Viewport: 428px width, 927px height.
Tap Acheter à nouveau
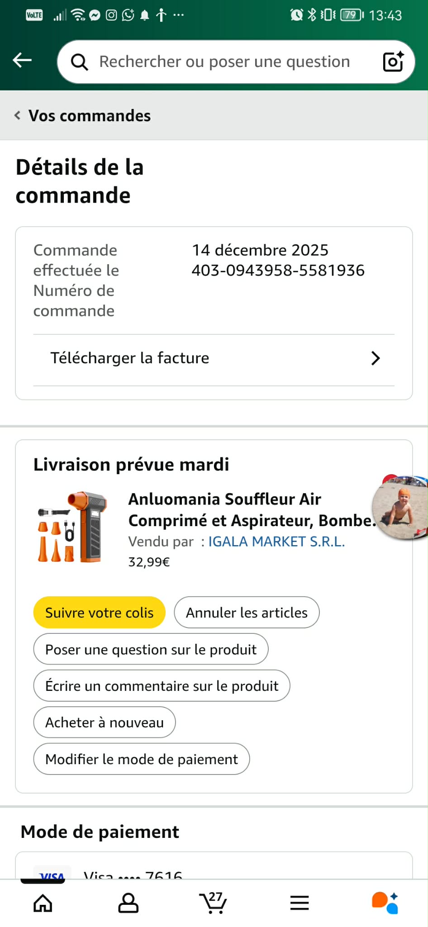click(105, 723)
